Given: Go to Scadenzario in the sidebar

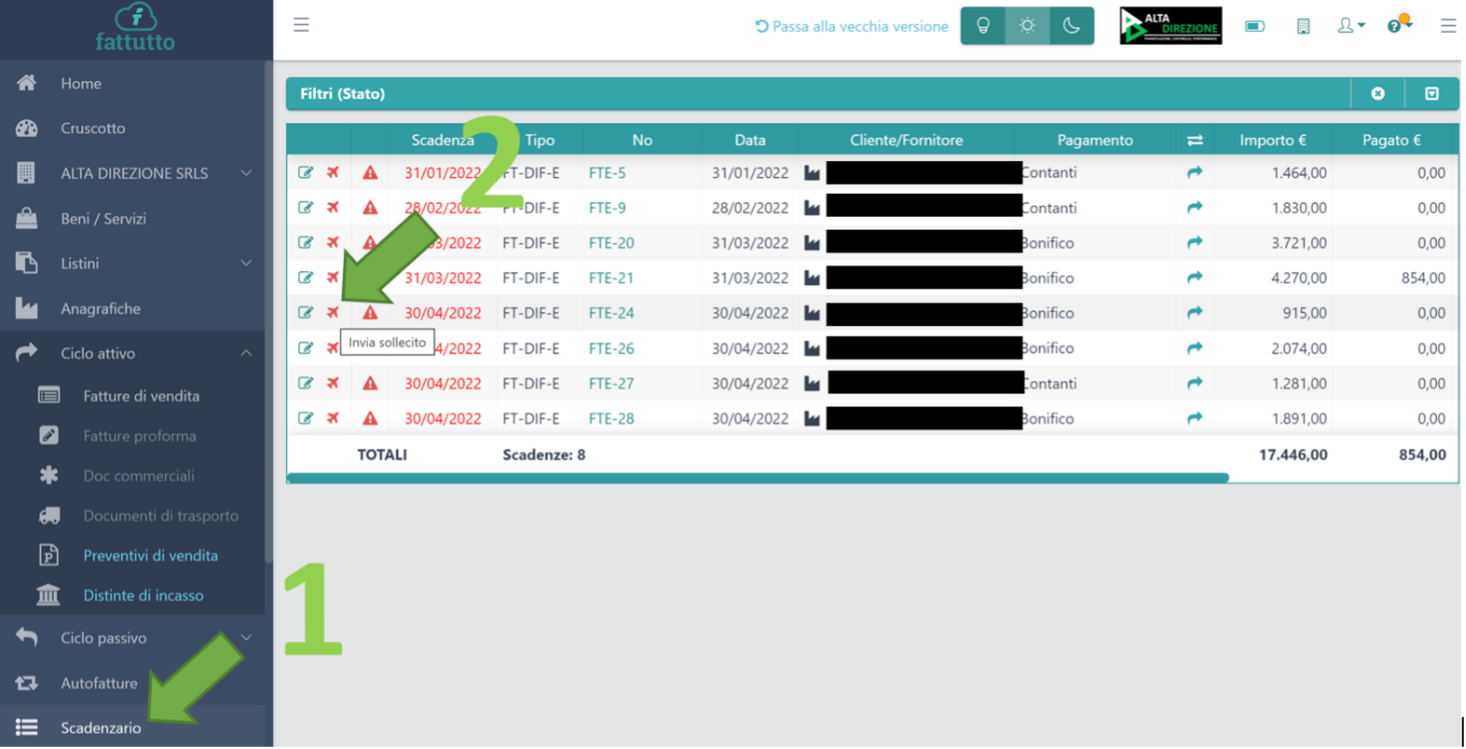Looking at the screenshot, I should (x=100, y=727).
